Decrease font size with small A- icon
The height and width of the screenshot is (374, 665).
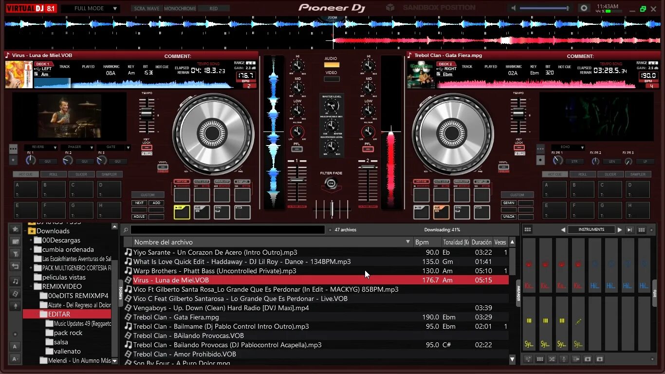click(15, 359)
